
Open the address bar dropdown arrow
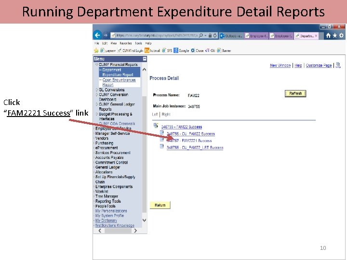205,35
